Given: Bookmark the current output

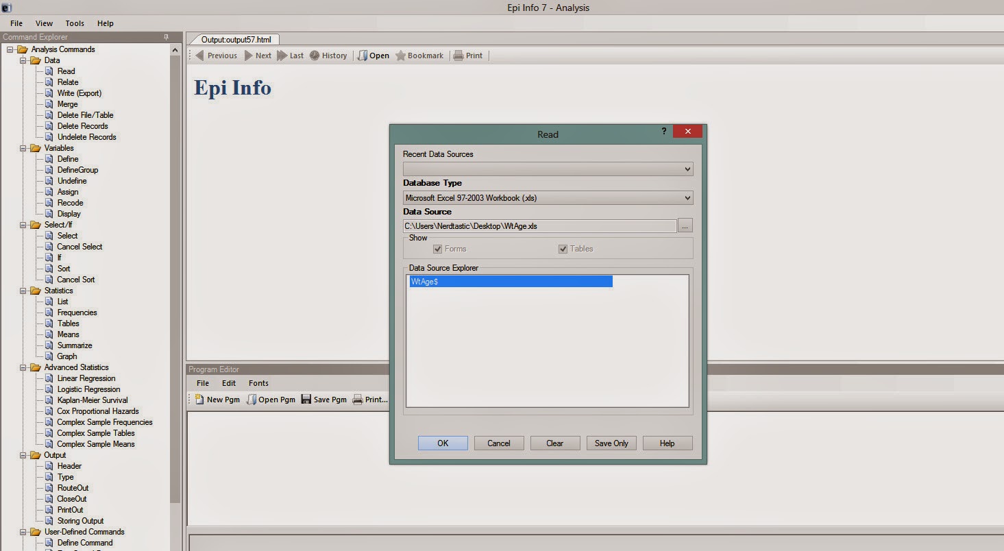Looking at the screenshot, I should pos(419,56).
